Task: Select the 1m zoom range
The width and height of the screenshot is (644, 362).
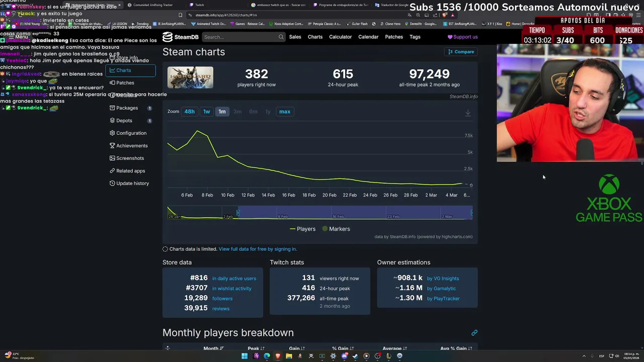Action: tap(222, 112)
